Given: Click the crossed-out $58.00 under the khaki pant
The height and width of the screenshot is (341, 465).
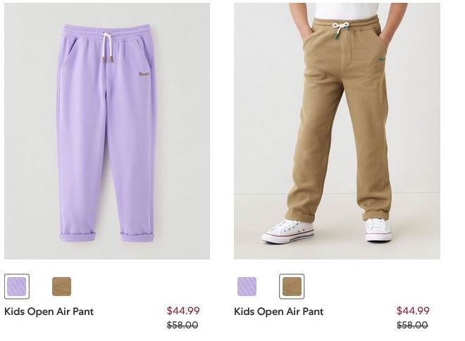Looking at the screenshot, I should pos(412,325).
